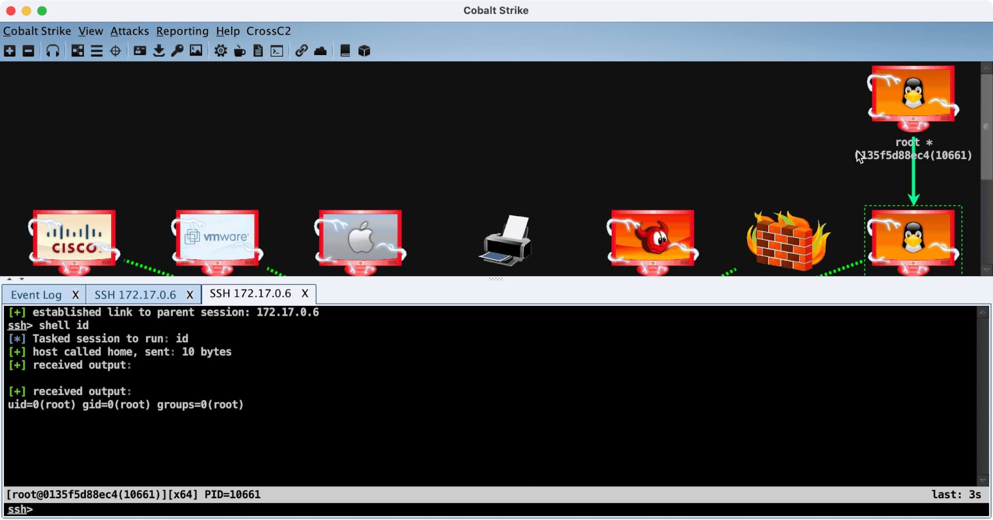Switch to the first SSH 172.17.0.6 tab

point(135,295)
